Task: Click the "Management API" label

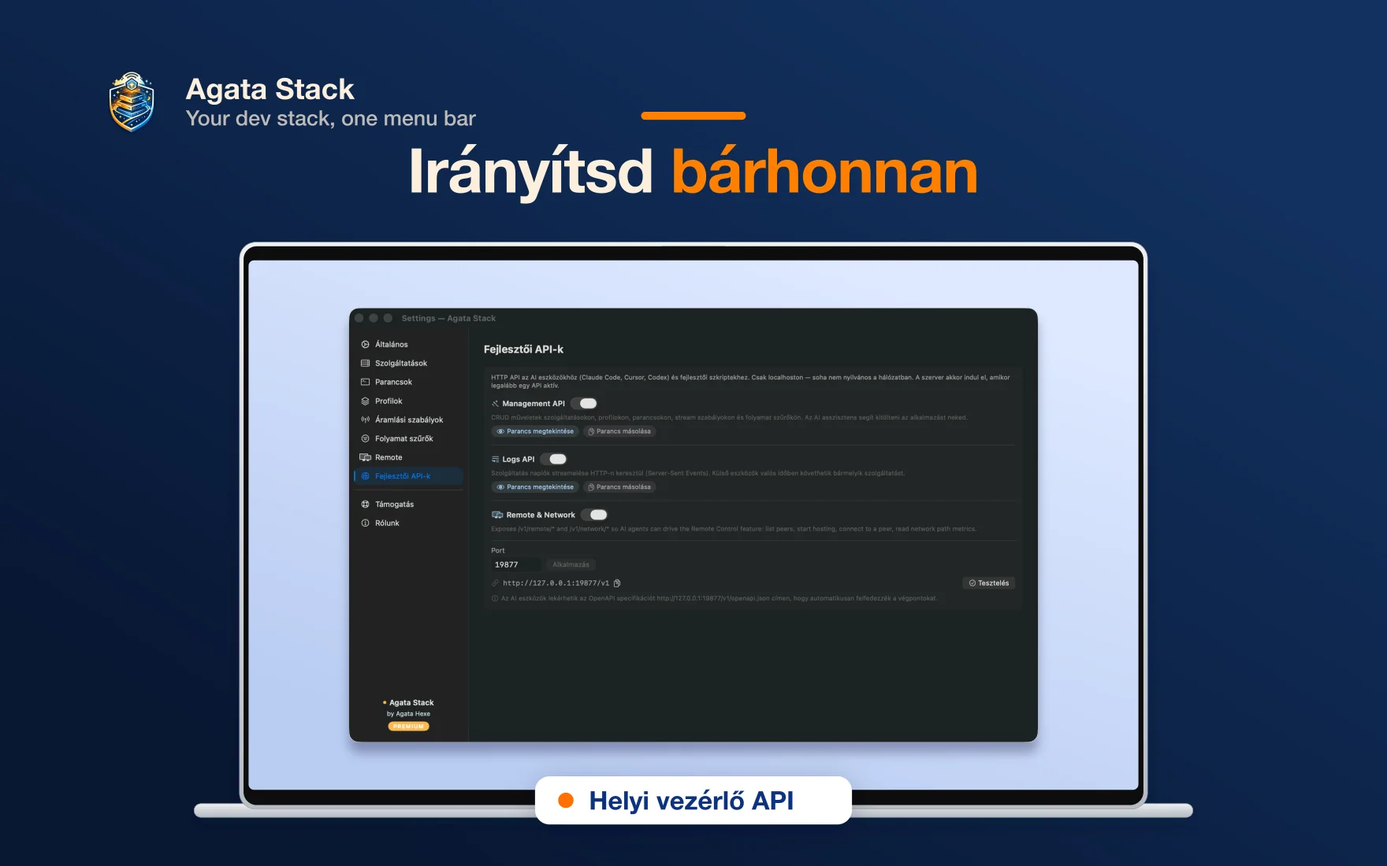Action: [534, 404]
